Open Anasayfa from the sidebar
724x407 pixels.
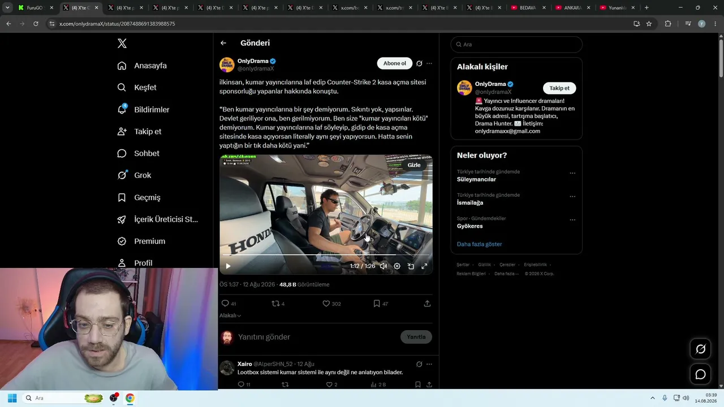pos(142,66)
